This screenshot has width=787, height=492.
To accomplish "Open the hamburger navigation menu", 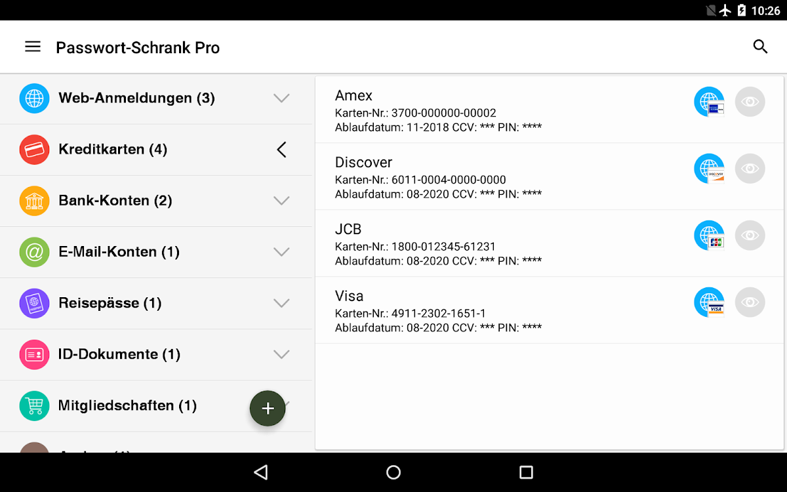I will tap(33, 47).
